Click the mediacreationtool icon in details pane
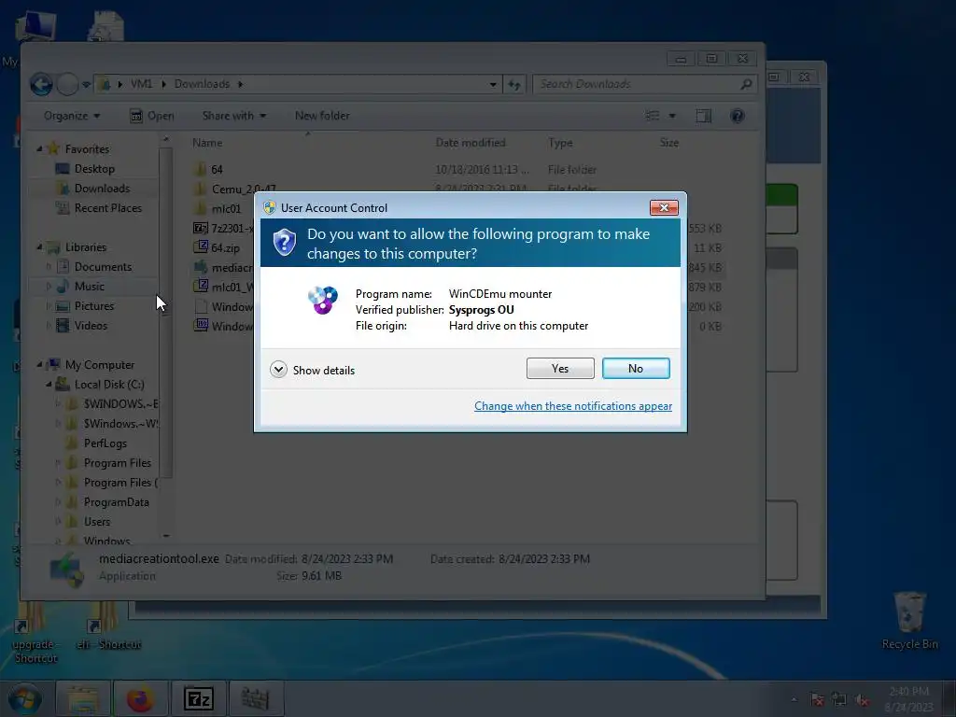 [66, 569]
